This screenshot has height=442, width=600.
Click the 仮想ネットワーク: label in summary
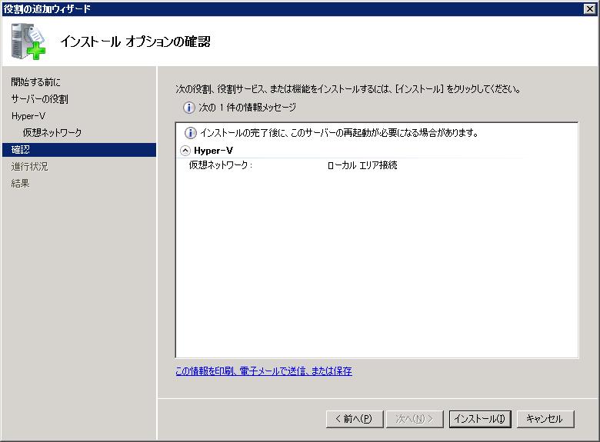pos(221,165)
